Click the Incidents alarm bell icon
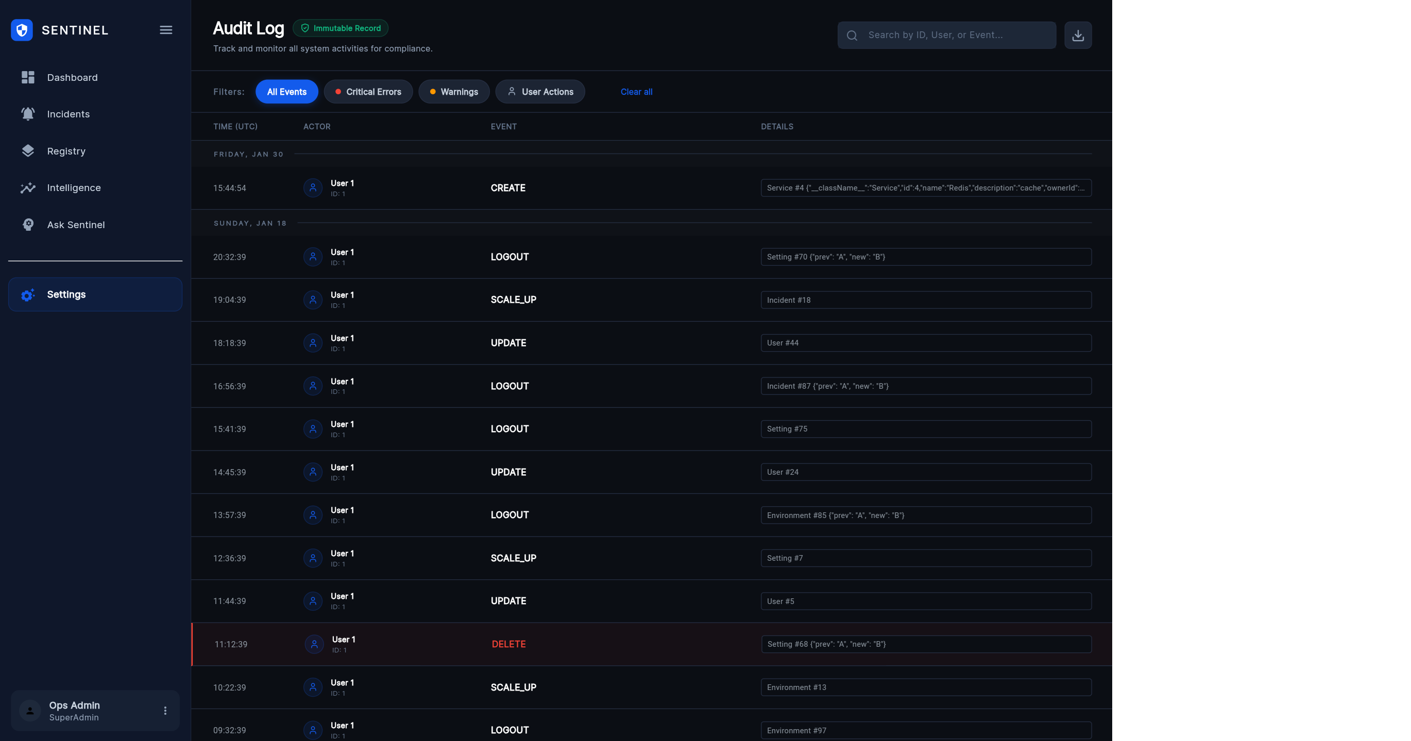The width and height of the screenshot is (1411, 741). (28, 114)
